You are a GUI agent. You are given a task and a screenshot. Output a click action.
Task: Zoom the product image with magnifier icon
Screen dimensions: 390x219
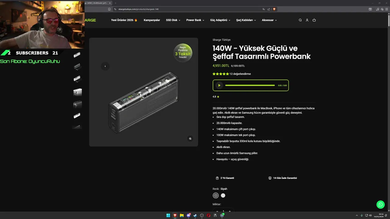190,138
